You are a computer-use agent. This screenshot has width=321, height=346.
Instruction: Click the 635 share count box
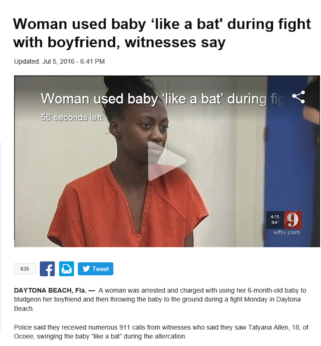pyautogui.click(x=25, y=269)
